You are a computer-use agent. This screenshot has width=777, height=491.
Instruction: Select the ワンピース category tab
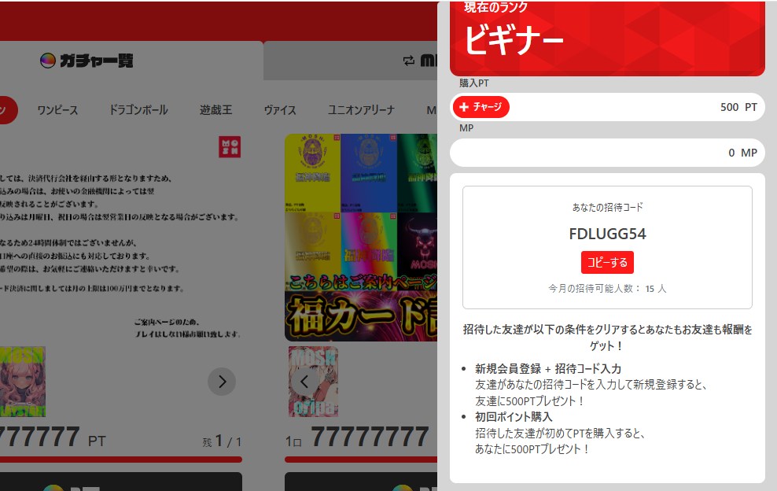pos(57,110)
